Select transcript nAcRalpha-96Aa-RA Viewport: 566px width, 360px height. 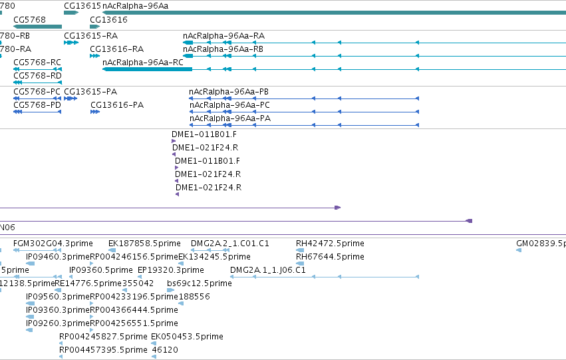click(223, 36)
